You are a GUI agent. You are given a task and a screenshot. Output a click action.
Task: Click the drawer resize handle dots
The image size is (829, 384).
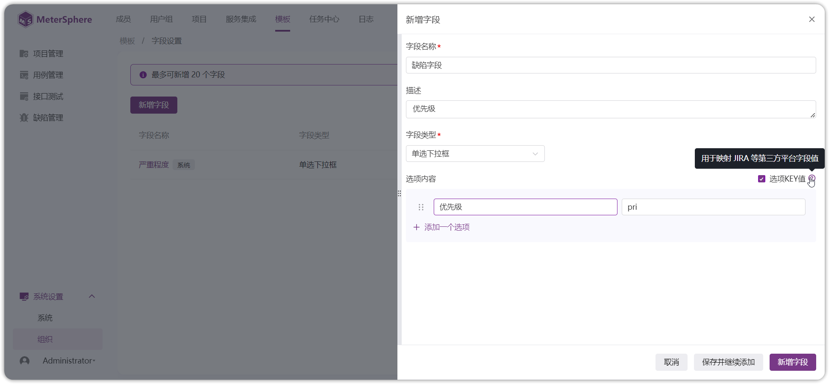click(400, 193)
